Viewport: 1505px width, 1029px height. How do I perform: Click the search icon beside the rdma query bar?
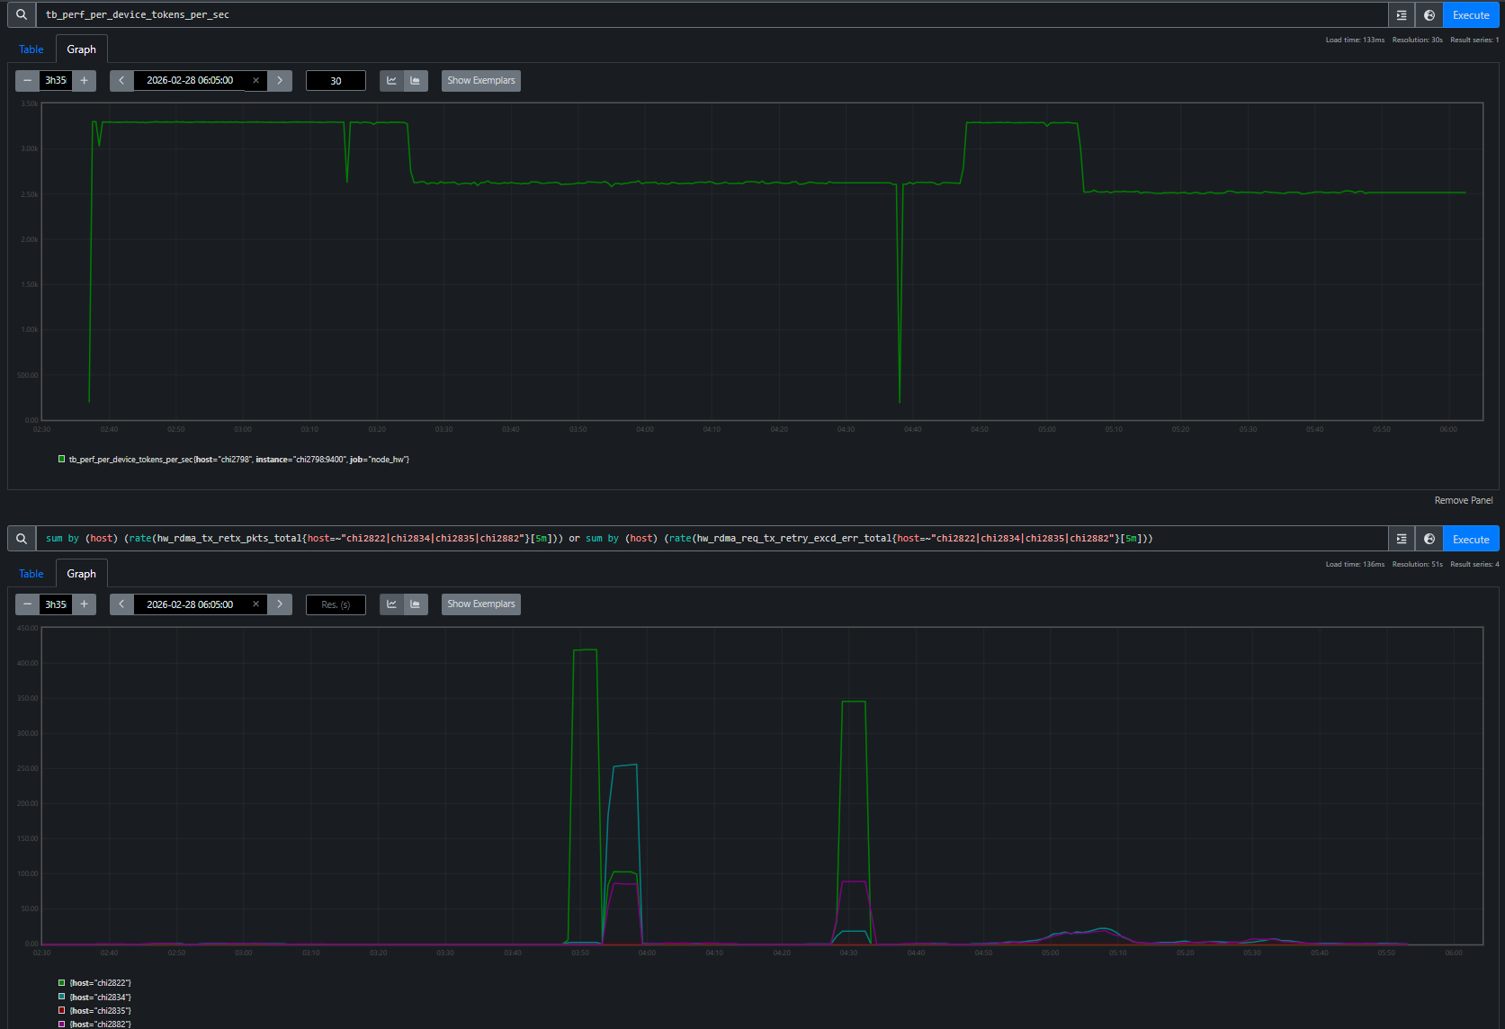tap(20, 538)
